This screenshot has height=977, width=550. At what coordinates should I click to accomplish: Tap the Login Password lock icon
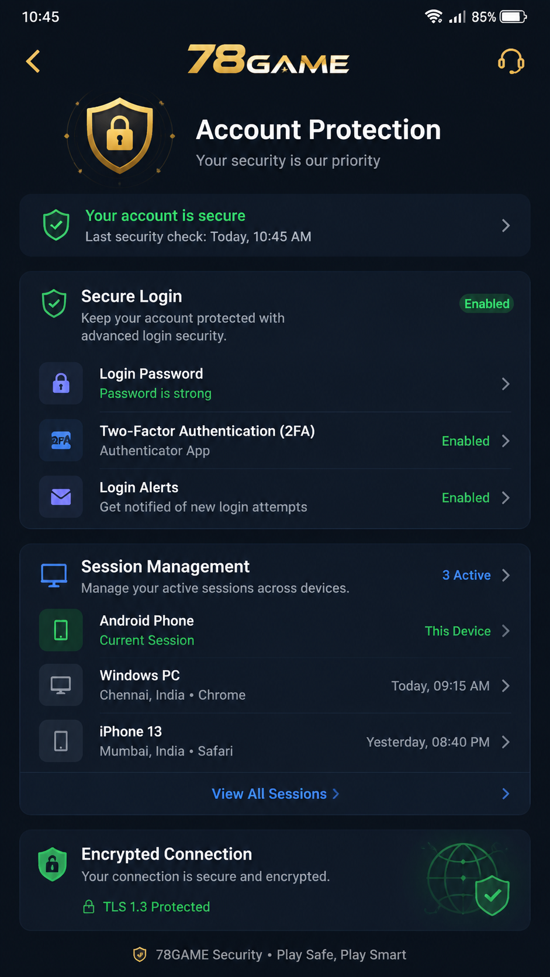click(x=61, y=383)
